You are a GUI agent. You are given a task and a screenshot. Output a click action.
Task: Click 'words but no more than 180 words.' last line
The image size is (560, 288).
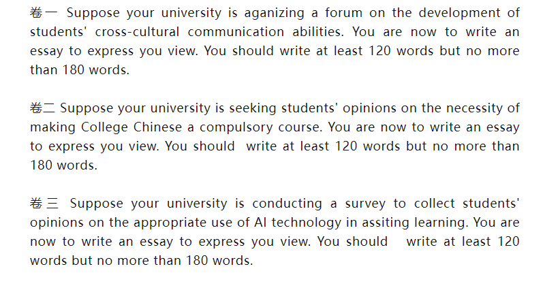point(142,261)
